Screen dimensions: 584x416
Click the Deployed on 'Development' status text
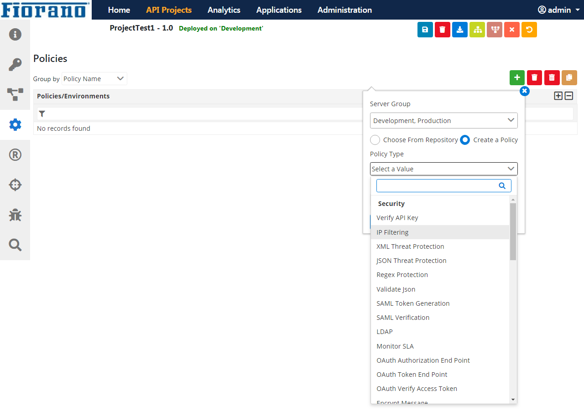point(221,28)
